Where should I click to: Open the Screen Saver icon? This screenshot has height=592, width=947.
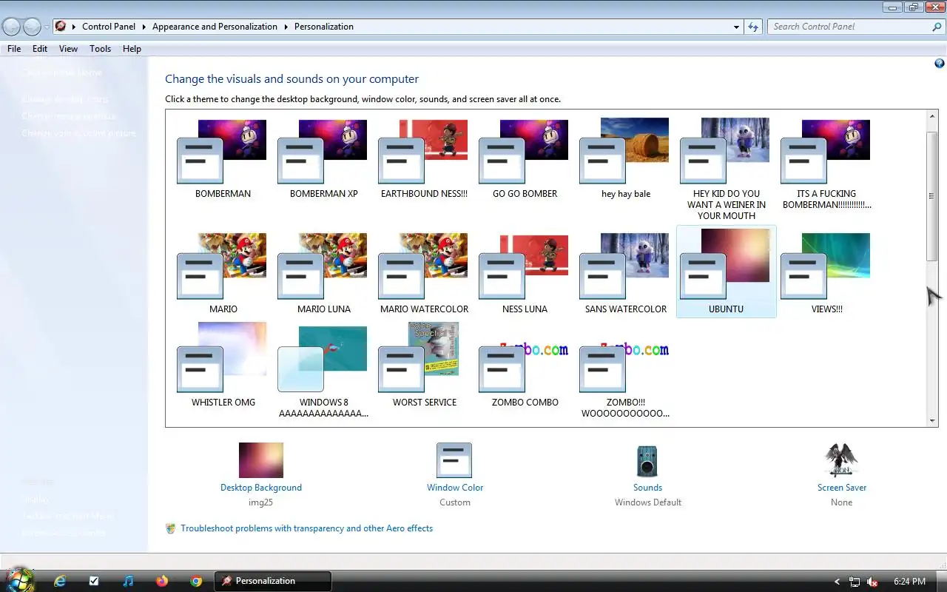(x=841, y=460)
